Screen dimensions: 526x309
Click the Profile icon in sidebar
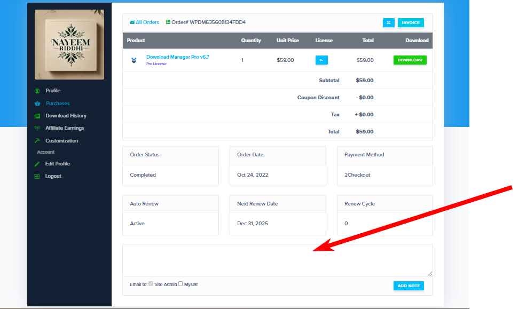pos(37,91)
